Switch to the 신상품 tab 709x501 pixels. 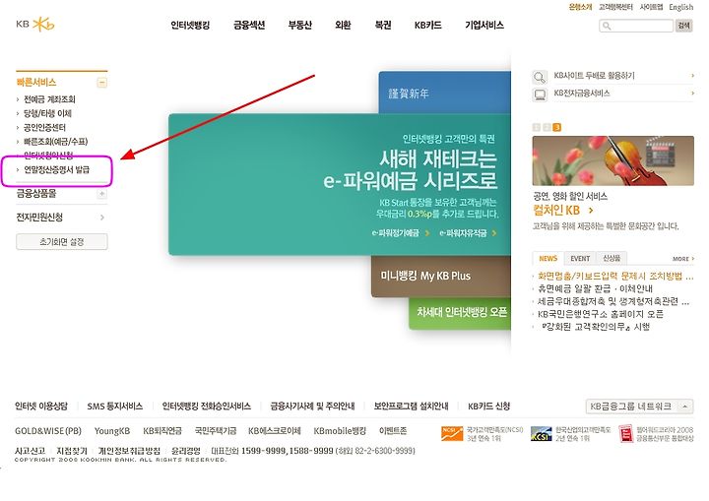pyautogui.click(x=612, y=258)
